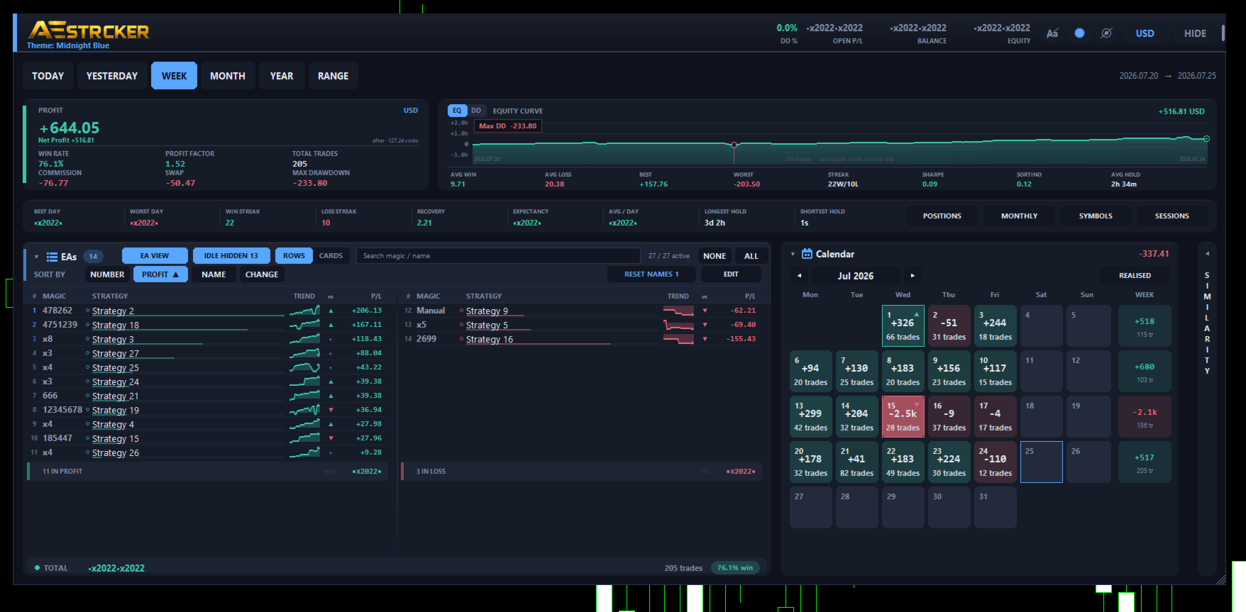Open the SESSIONS panel

pyautogui.click(x=1171, y=216)
